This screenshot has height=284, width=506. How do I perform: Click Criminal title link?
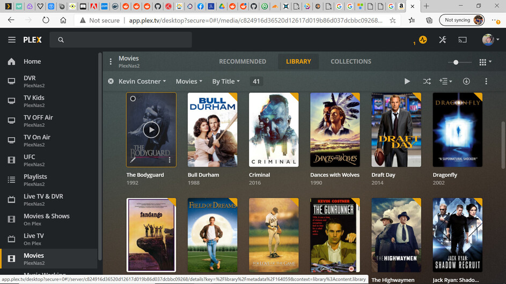click(260, 175)
